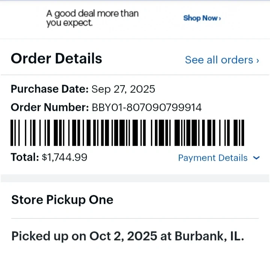Viewport: 270px width, 259px height.
Task: Click the Payment Details down chevron
Action: [256, 158]
